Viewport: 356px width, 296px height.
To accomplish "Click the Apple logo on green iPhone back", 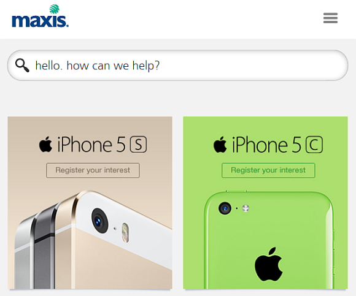I will click(x=268, y=264).
